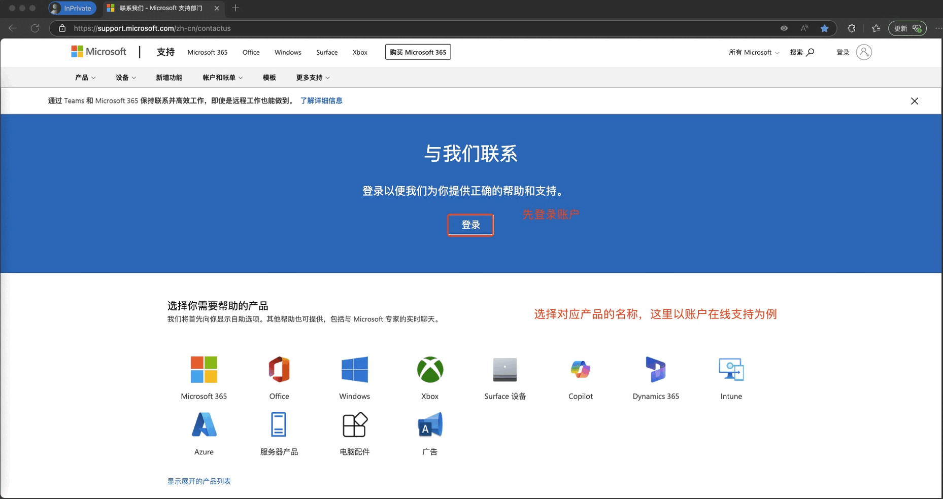Select the Windows product icon

tap(355, 369)
